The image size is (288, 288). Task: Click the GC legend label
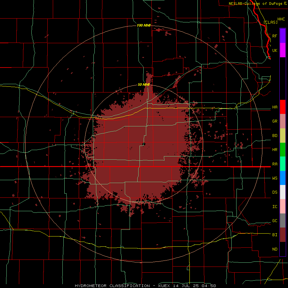pyautogui.click(x=275, y=221)
